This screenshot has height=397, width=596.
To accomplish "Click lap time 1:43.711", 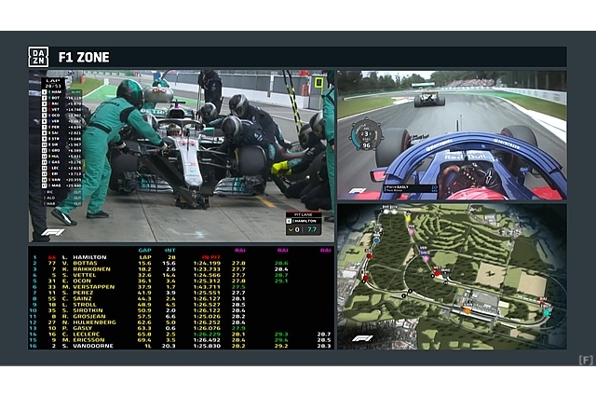I will point(207,287).
